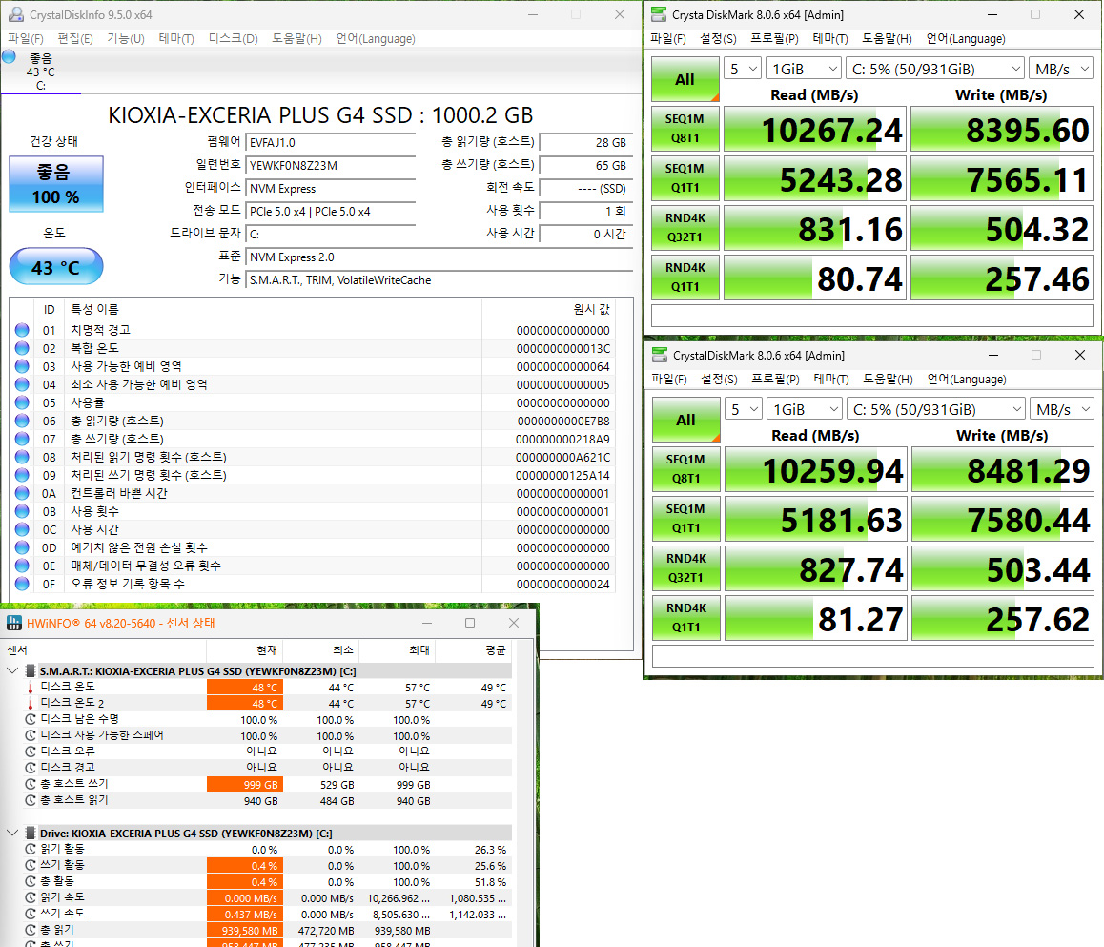
Task: Open drive C: dropdown in bottom CrystalDiskMark
Action: pos(935,409)
